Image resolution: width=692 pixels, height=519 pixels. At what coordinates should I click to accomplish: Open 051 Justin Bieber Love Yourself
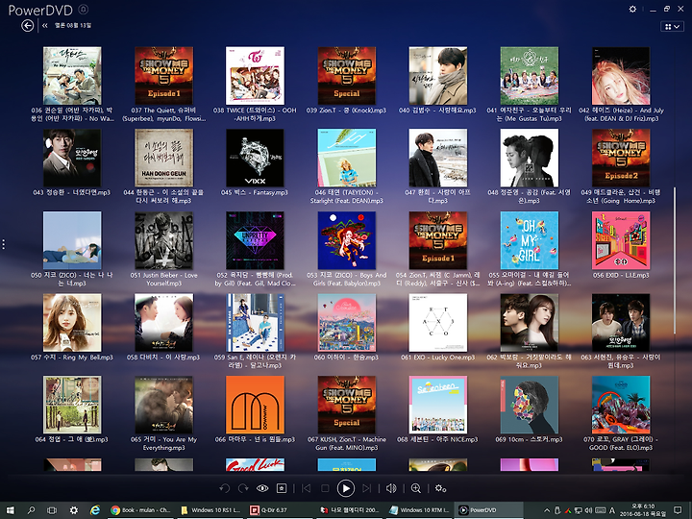(163, 240)
